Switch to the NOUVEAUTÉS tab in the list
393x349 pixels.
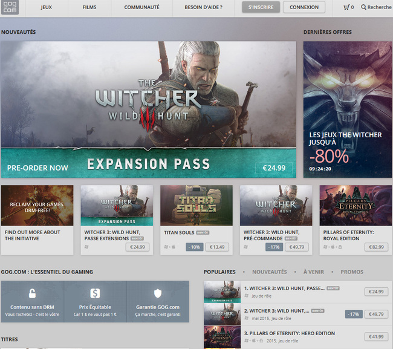[270, 272]
